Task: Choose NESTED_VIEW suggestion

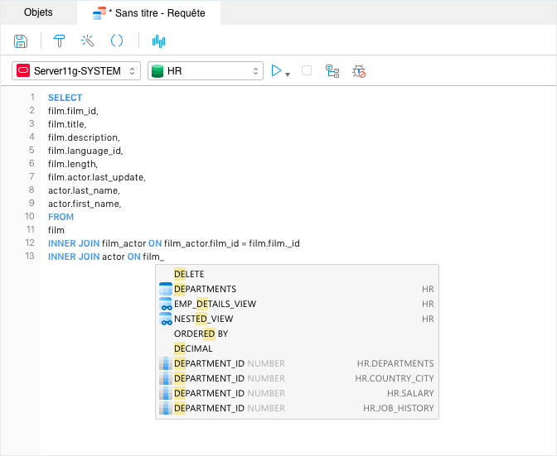Action: point(297,319)
